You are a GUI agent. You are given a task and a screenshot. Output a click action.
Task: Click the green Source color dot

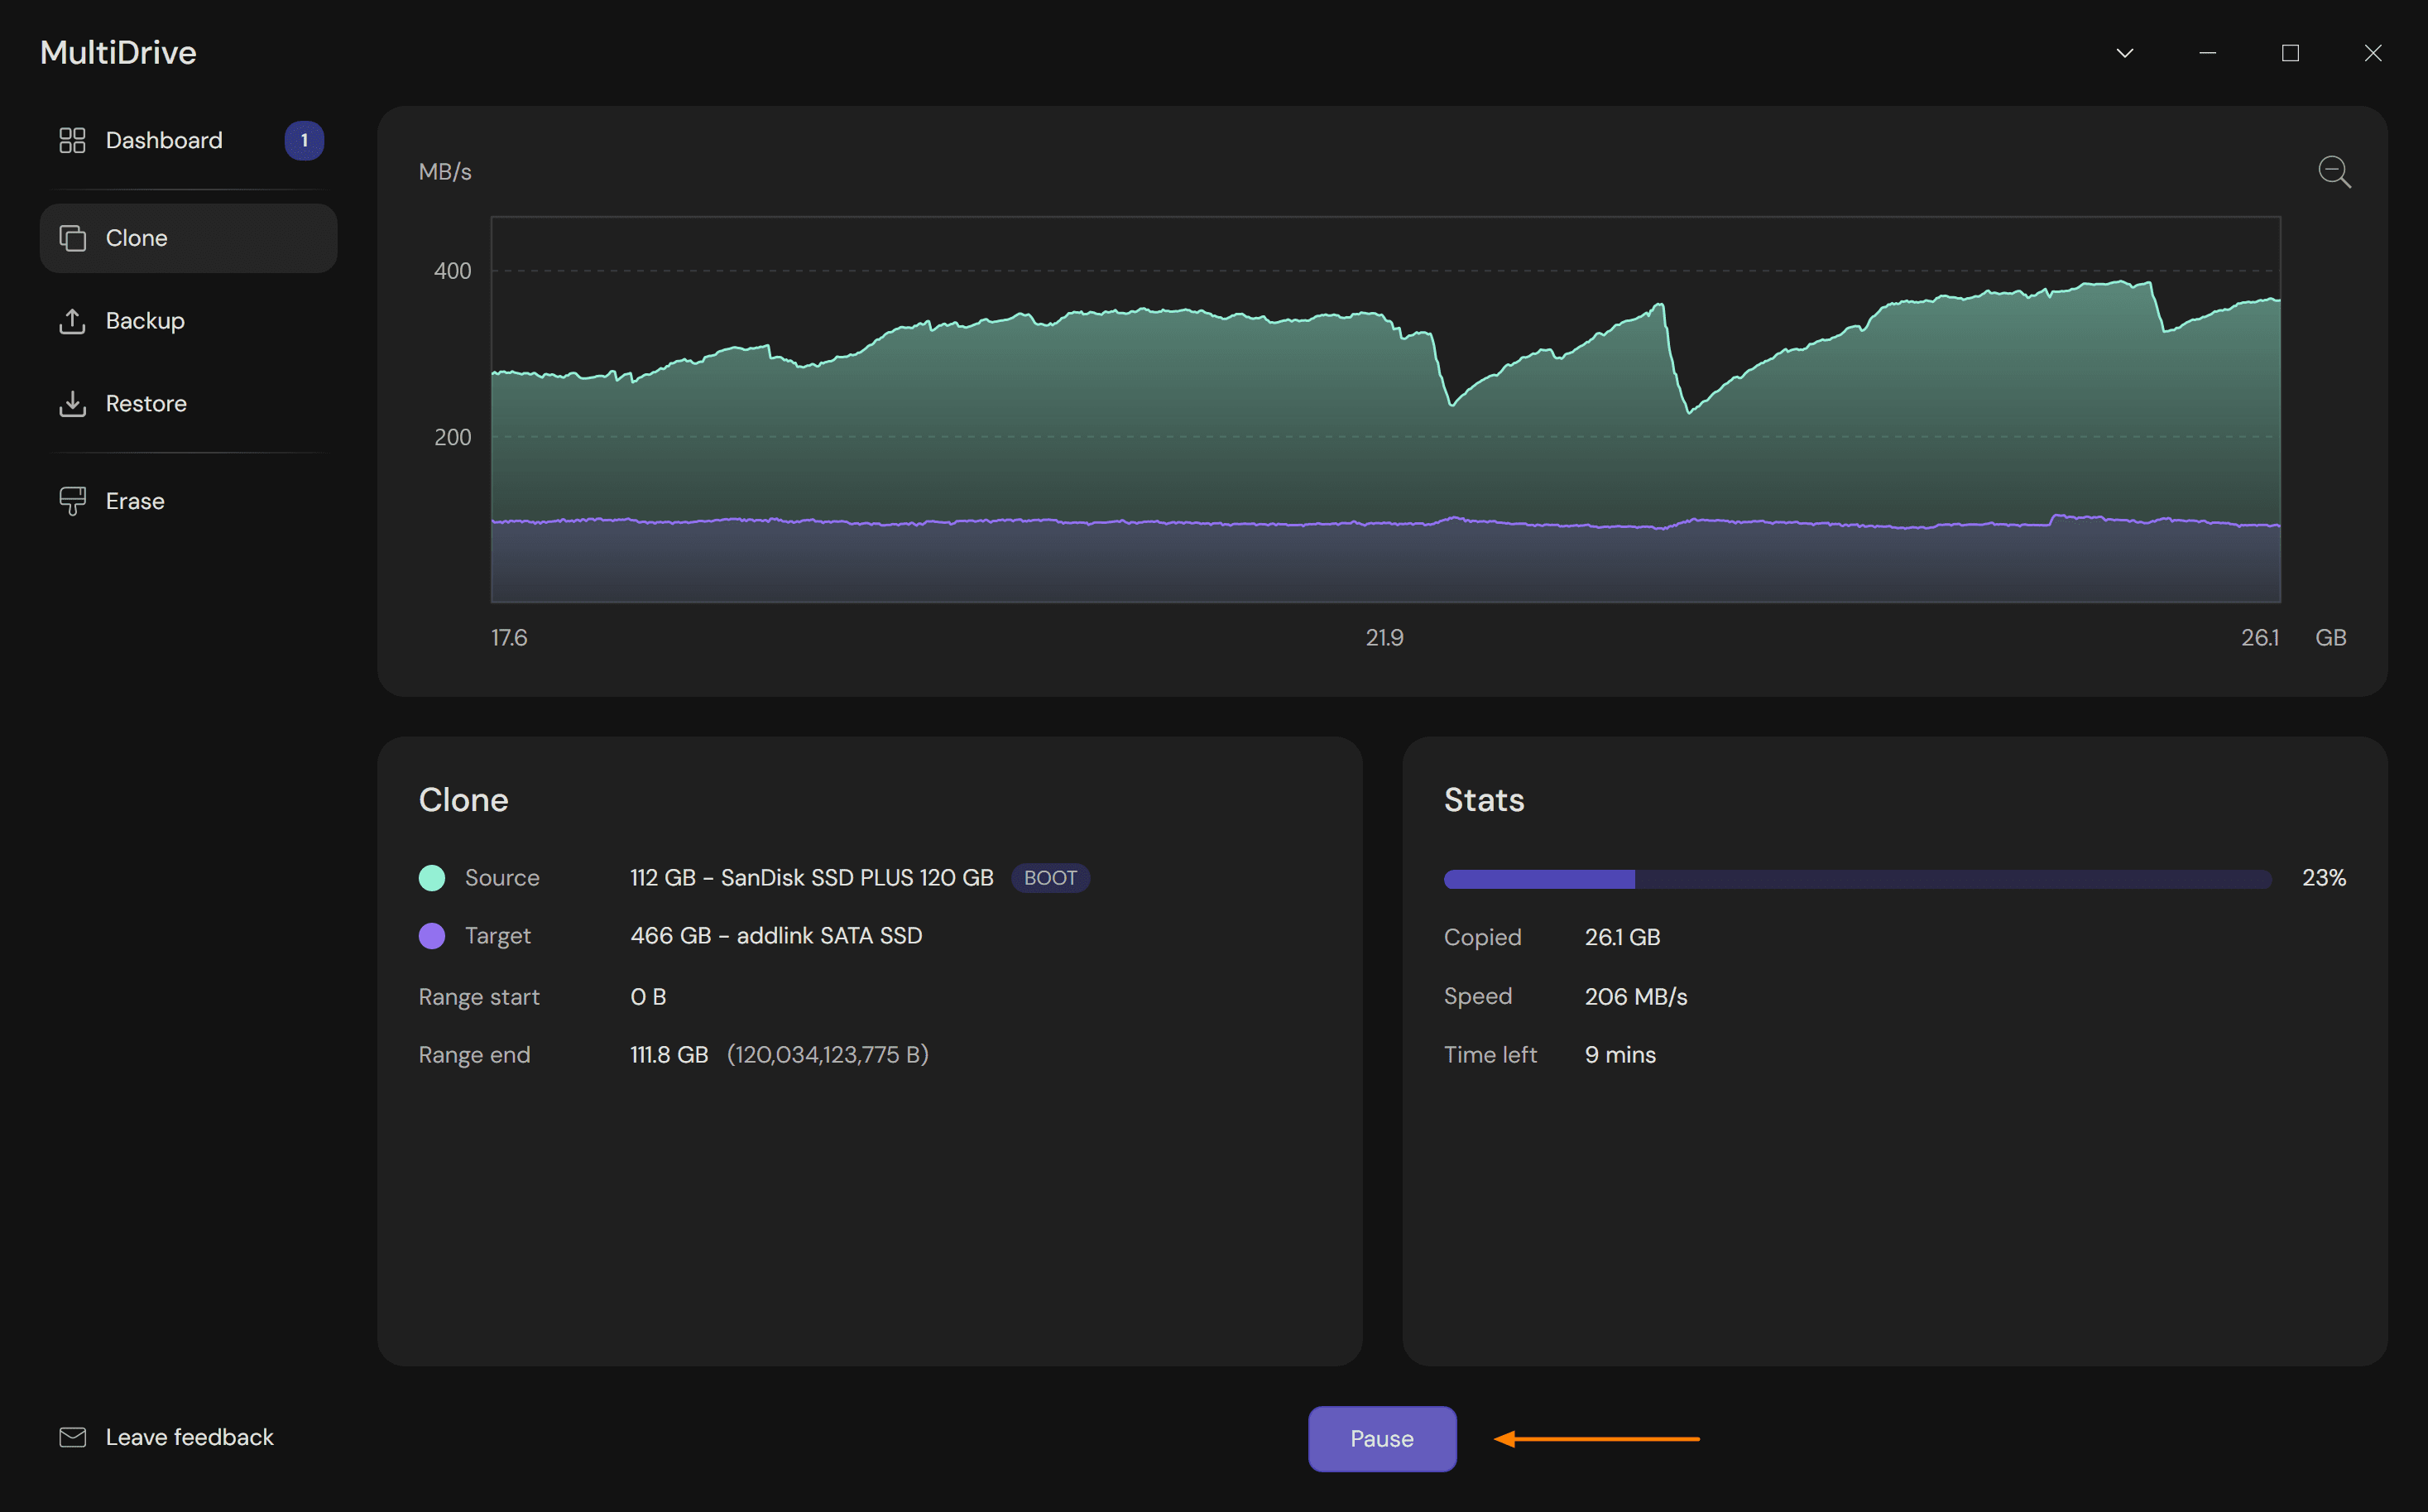[432, 878]
